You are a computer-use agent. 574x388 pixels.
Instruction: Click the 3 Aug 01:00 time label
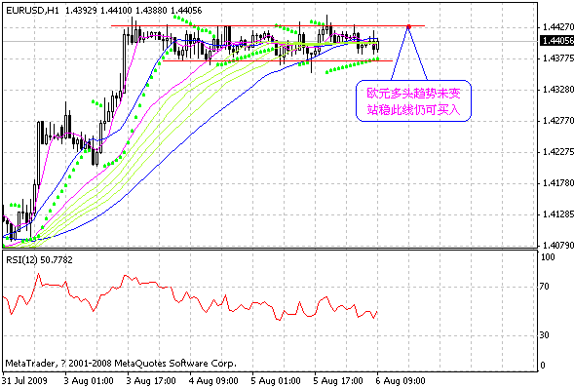[89, 380]
